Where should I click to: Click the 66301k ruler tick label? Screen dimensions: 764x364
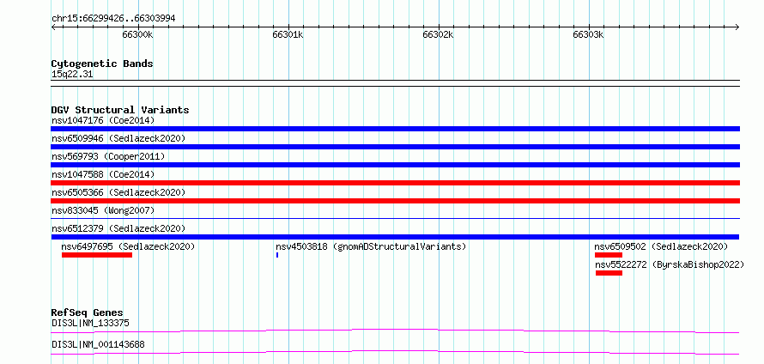(288, 35)
